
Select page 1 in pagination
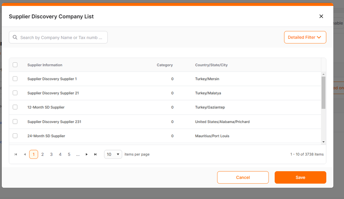click(x=34, y=154)
